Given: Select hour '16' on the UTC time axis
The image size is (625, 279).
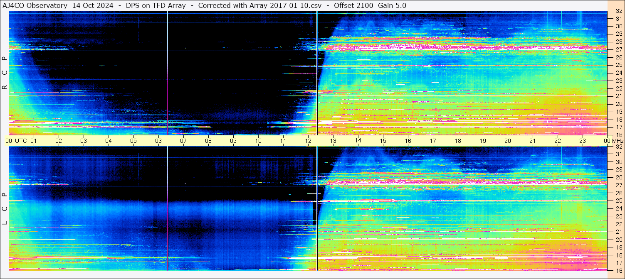Looking at the screenshot, I should [408, 141].
